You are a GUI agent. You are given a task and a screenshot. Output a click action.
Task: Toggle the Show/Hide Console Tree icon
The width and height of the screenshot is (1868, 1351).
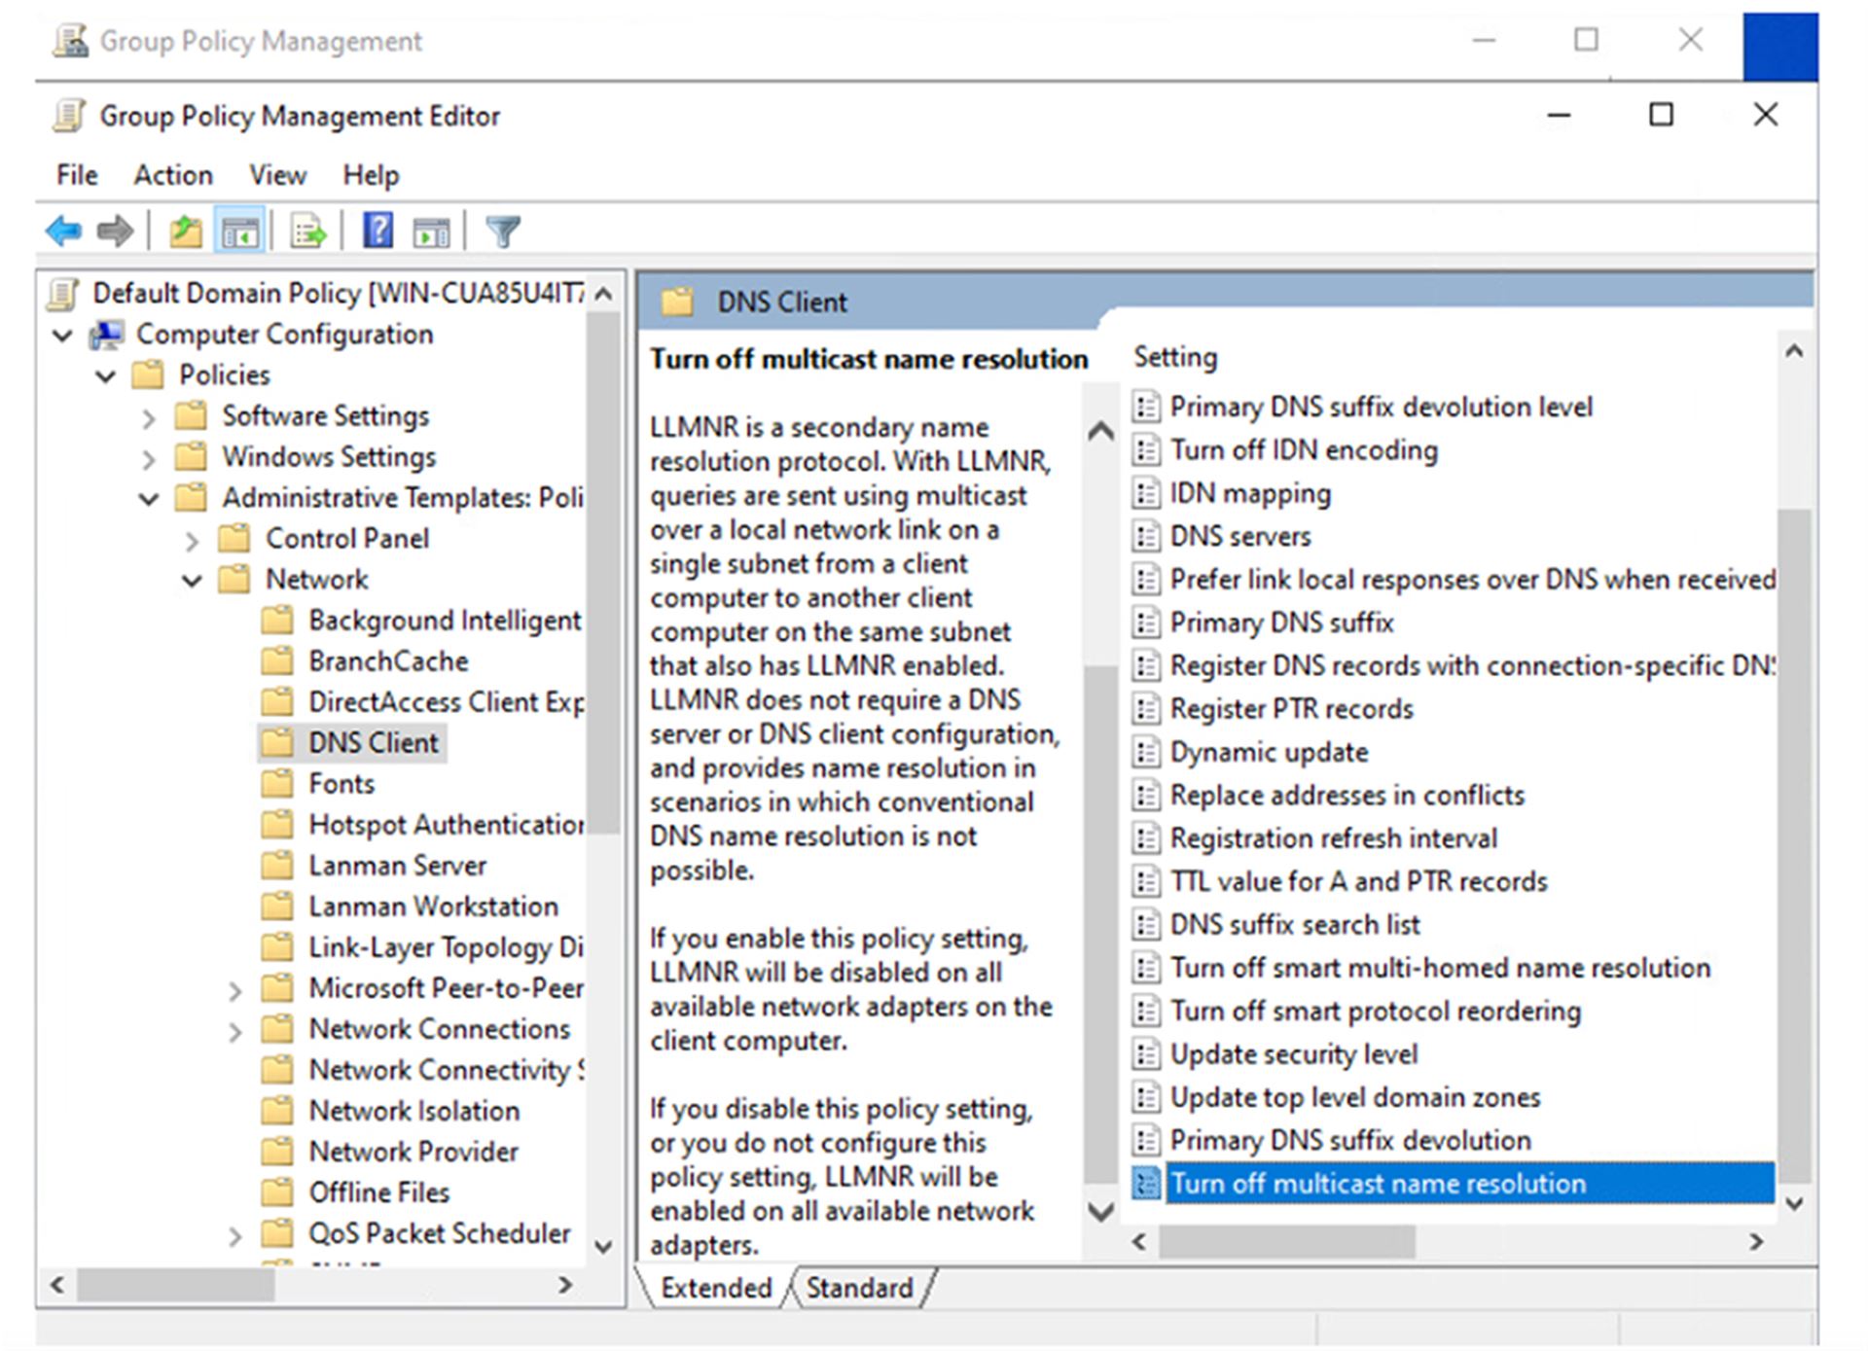(239, 231)
